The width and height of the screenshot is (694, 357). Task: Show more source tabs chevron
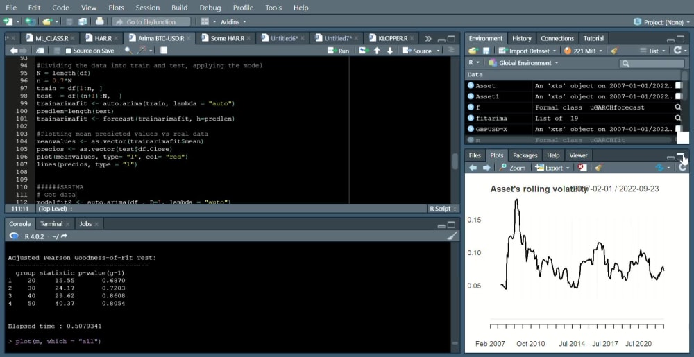pyautogui.click(x=428, y=38)
